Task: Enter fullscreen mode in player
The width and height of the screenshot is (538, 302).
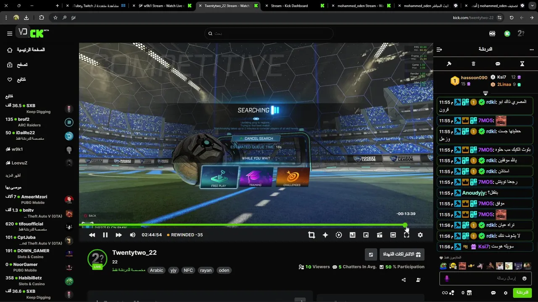Action: (x=406, y=235)
